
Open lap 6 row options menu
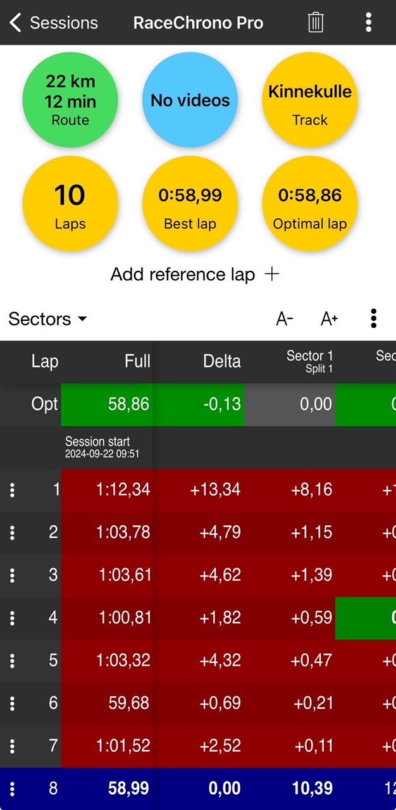click(12, 703)
